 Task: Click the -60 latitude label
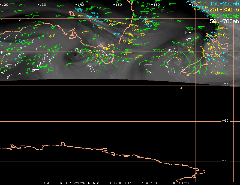point(225,121)
